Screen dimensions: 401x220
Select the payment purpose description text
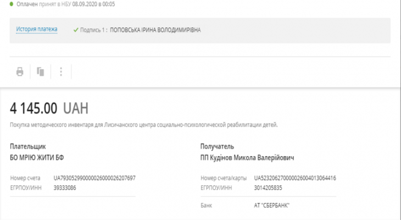coord(144,125)
